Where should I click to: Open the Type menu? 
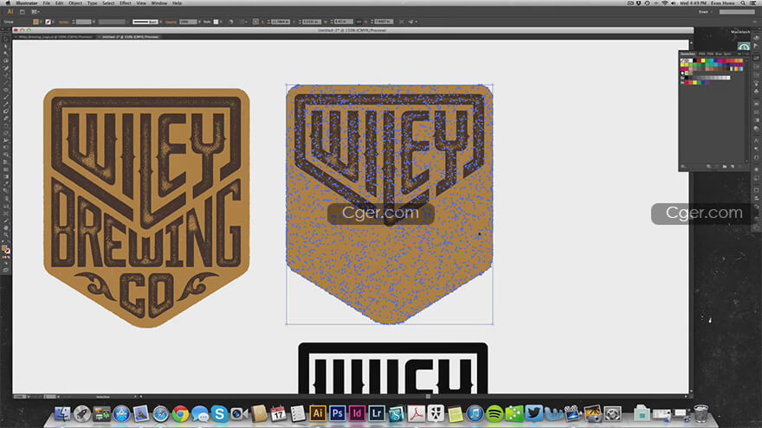click(92, 3)
